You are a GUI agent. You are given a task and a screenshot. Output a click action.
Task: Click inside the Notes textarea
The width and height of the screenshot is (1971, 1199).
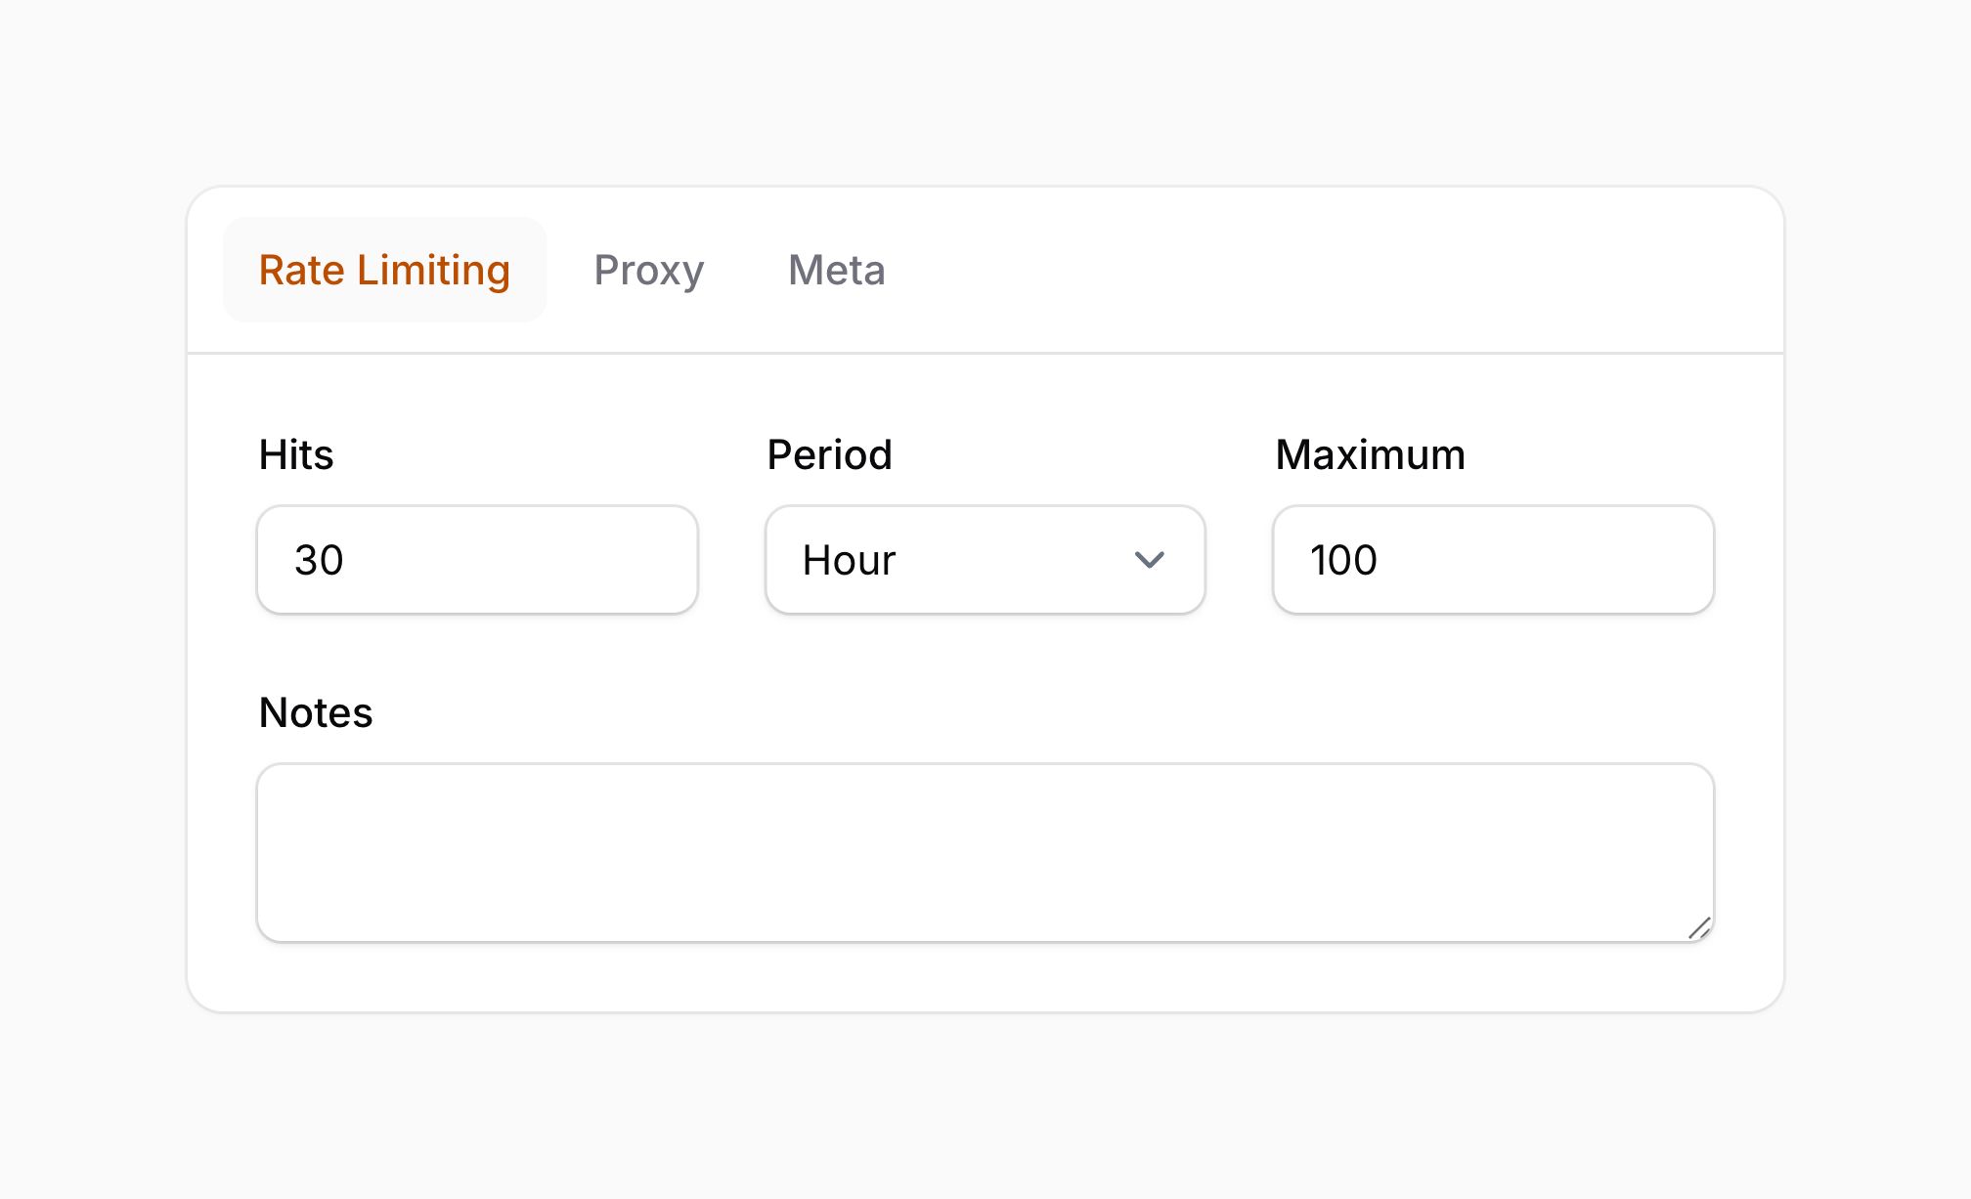(985, 852)
